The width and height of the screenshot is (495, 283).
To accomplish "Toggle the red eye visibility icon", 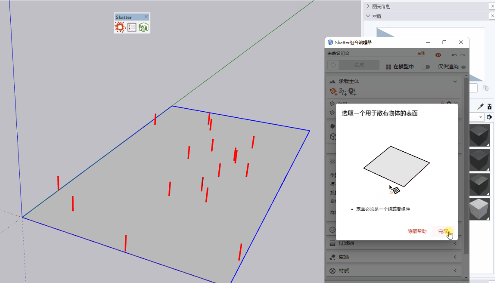I will [438, 55].
